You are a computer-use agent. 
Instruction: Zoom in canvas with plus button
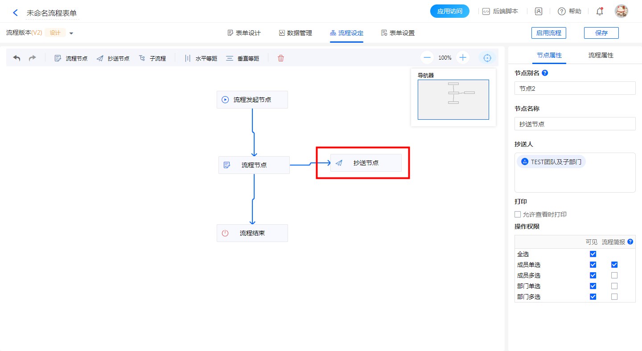point(463,58)
